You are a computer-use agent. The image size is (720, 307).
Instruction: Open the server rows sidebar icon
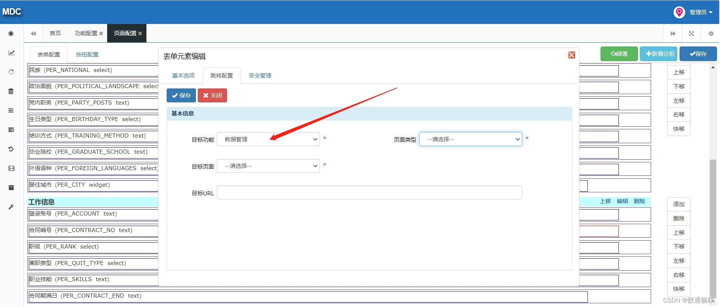click(11, 130)
